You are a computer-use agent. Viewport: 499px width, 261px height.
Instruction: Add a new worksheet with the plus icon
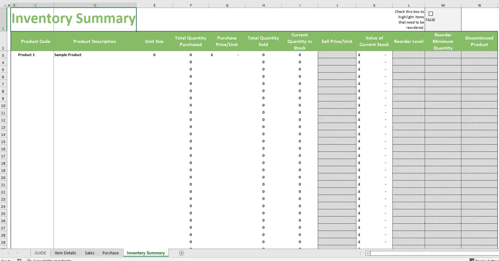pos(181,253)
